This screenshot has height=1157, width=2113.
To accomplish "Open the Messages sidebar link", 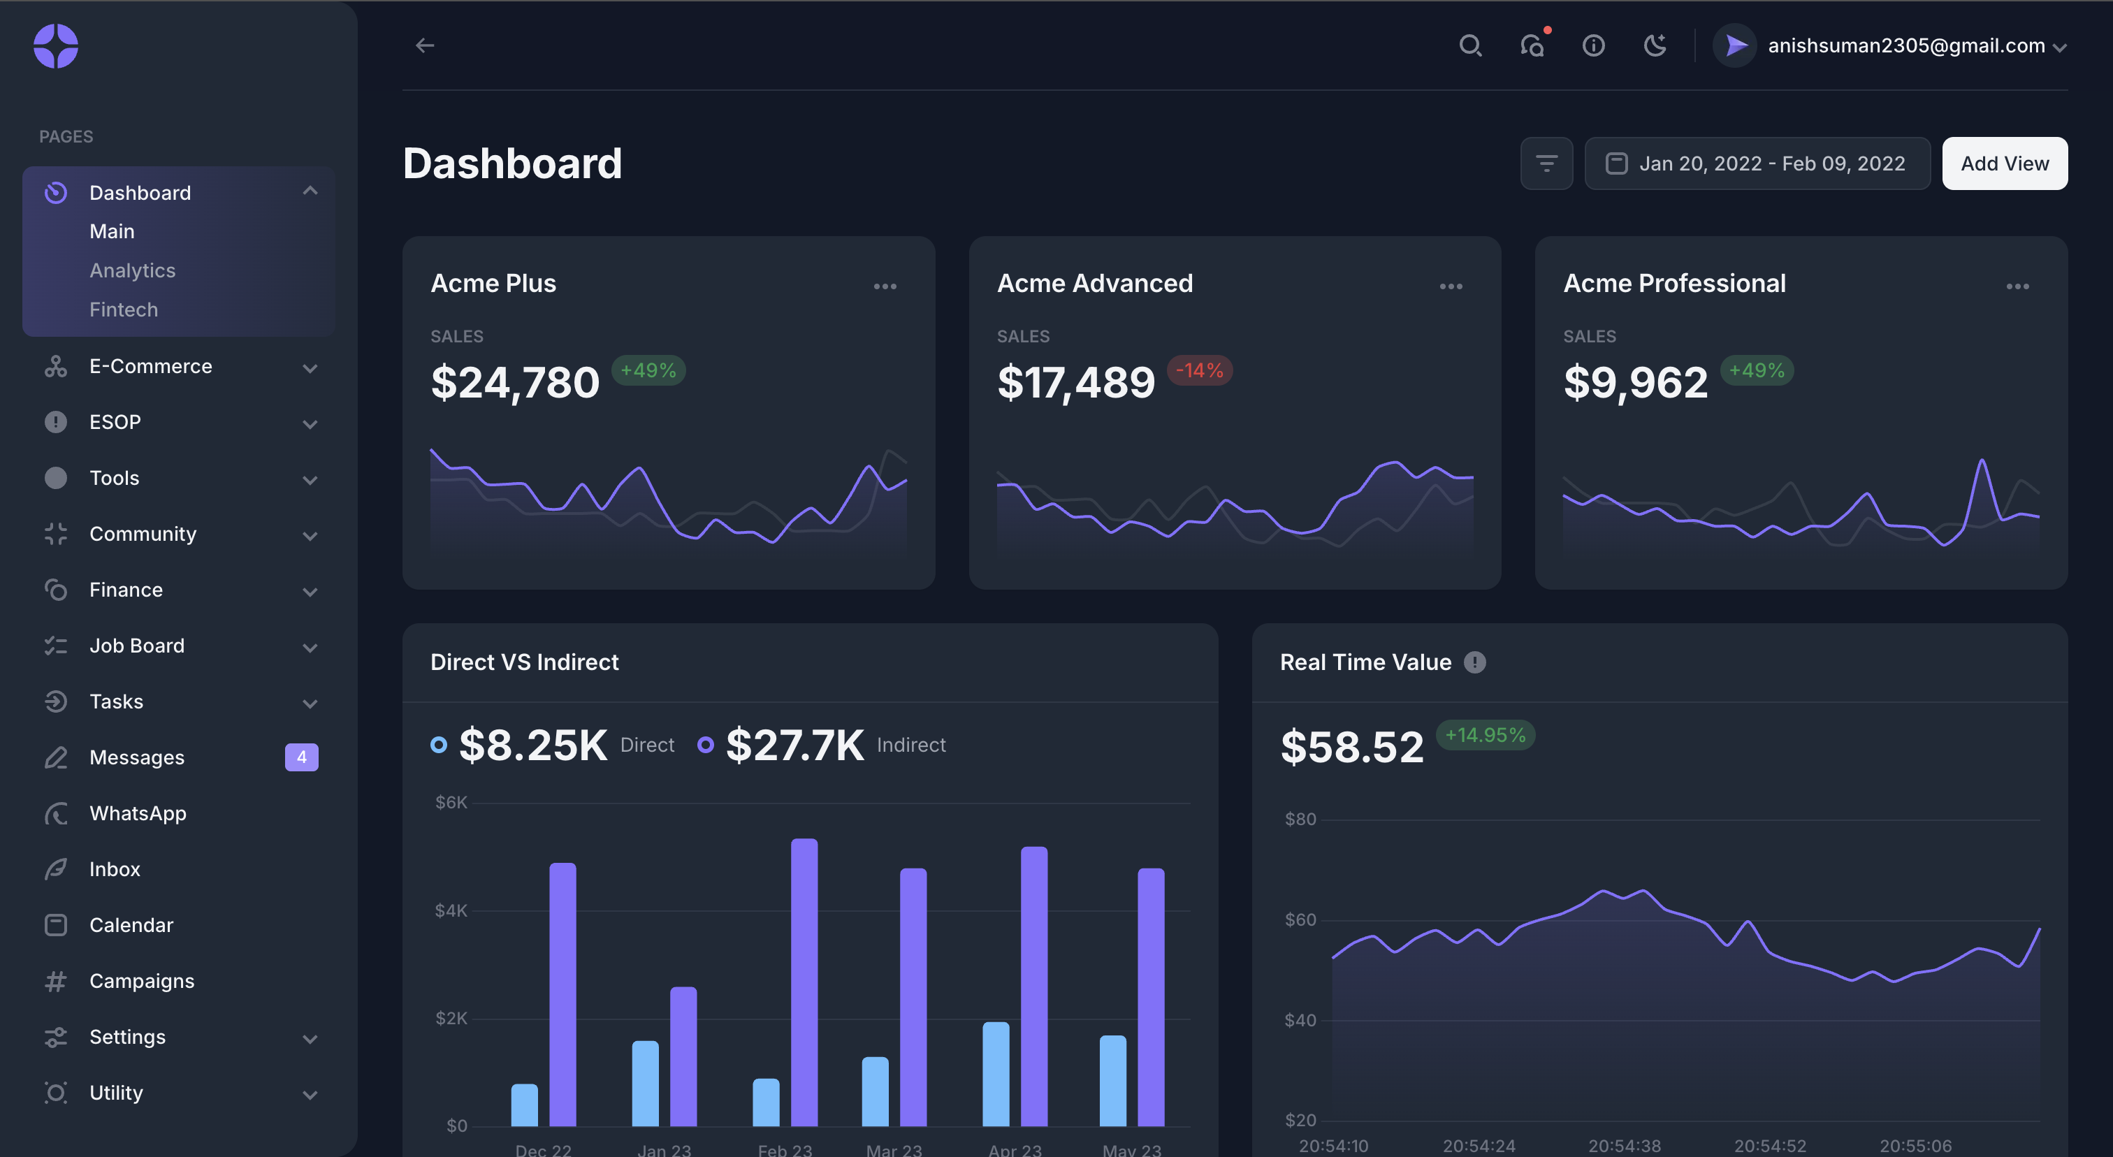I will 137,757.
